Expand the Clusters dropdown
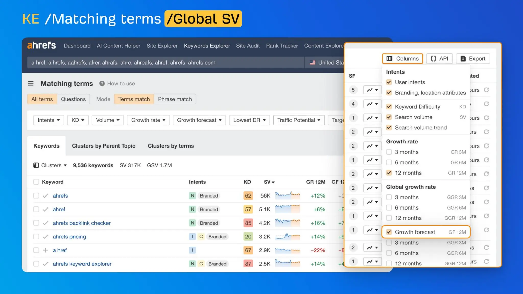Screen dimensions: 523x294 pos(50,165)
